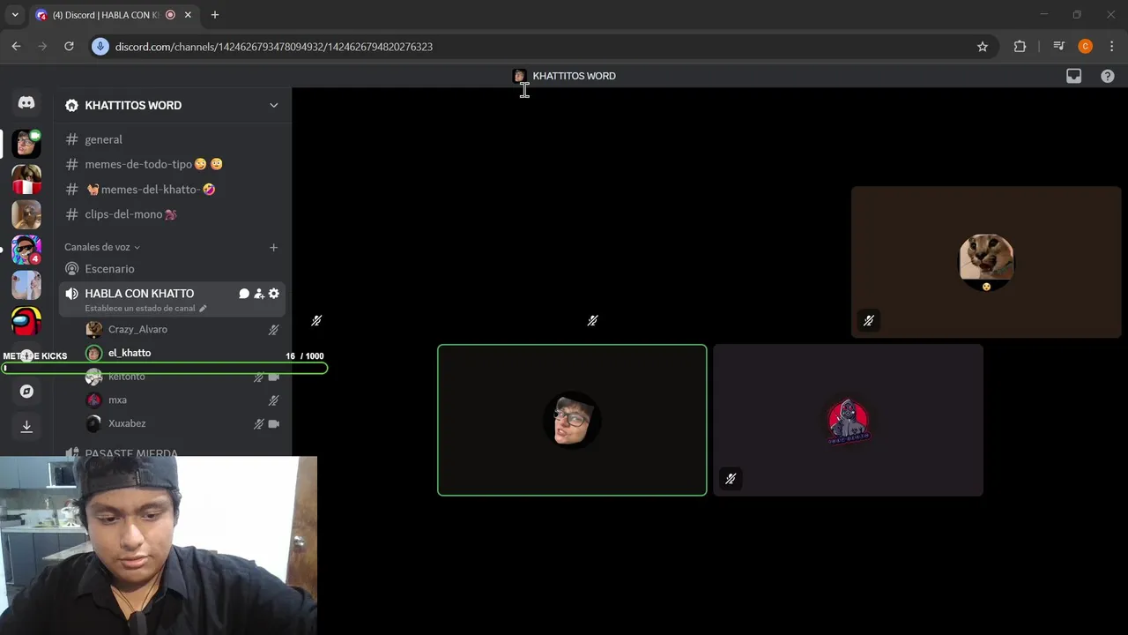The height and width of the screenshot is (635, 1128).
Task: Click muted icon on red hooded tile
Action: (731, 479)
